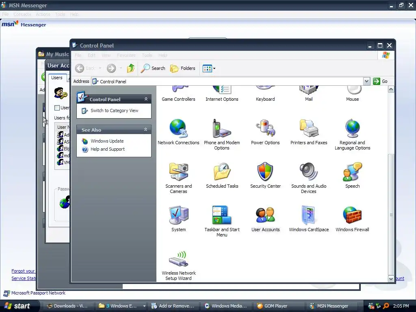416x312 pixels.
Task: Open the Back history dropdown arrow
Action: coord(100,68)
